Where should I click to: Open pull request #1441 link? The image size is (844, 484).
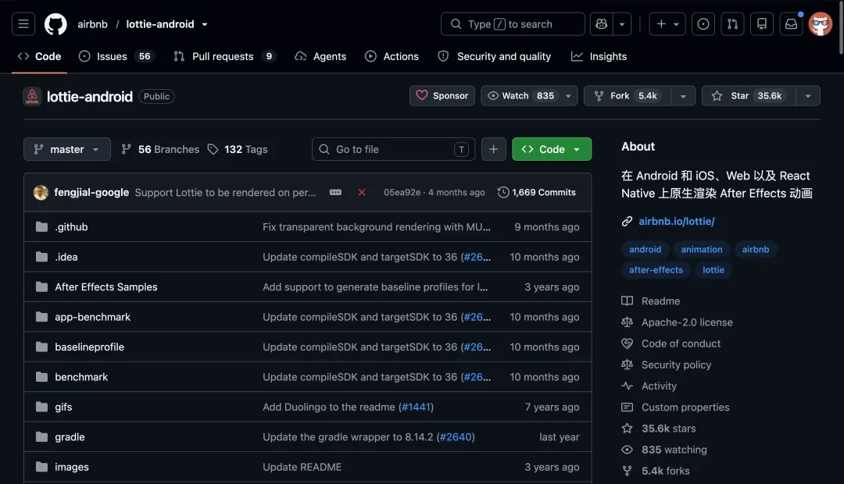[416, 407]
